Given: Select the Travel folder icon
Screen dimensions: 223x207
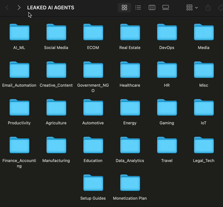Looking at the screenshot, I should 167,145.
